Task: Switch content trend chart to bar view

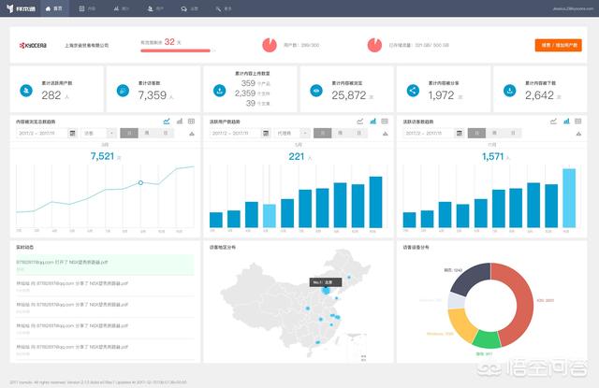Action: [179, 122]
